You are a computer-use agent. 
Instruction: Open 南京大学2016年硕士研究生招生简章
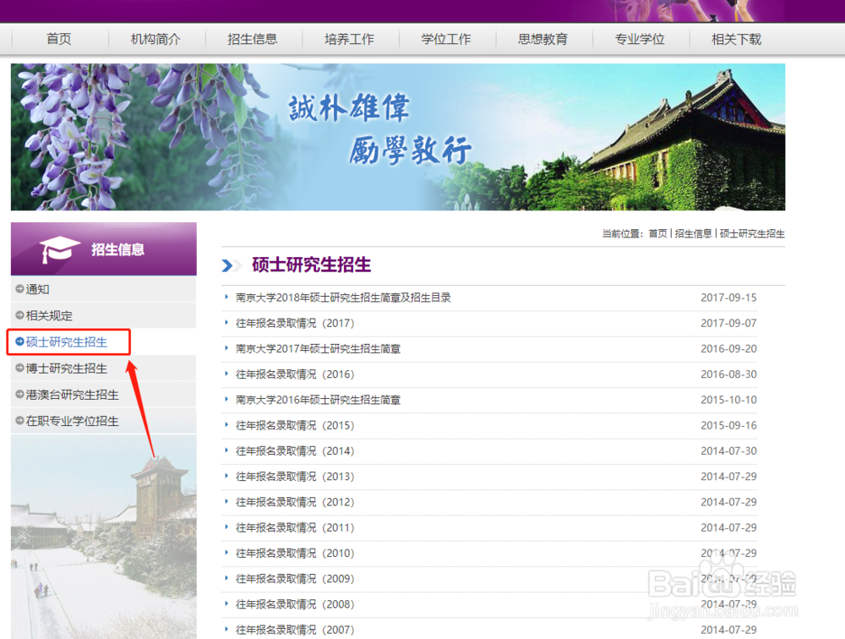318,400
